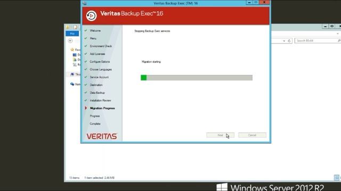Click the Back arrow in Explorer window
The height and width of the screenshot is (191, 341).
click(70, 41)
